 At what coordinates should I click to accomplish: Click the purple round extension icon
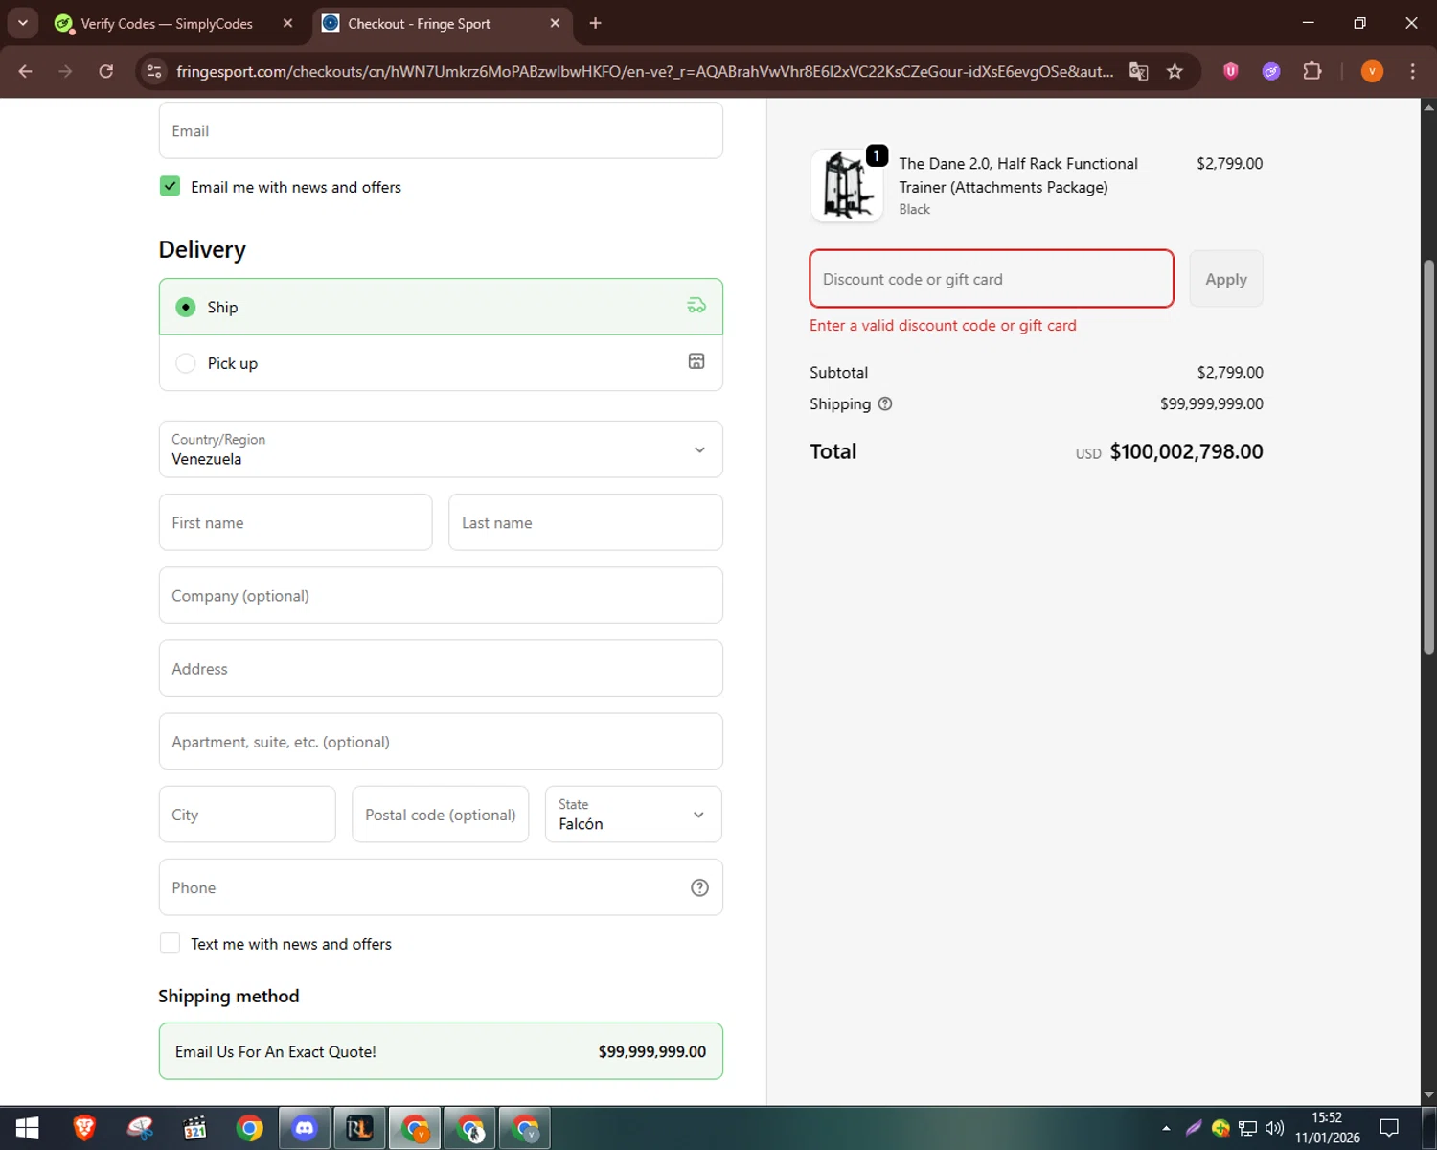pos(1271,71)
